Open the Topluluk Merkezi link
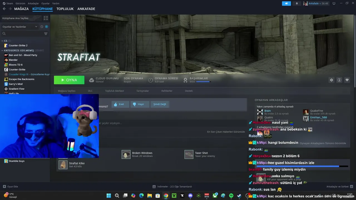The image size is (356, 200). coord(114,91)
